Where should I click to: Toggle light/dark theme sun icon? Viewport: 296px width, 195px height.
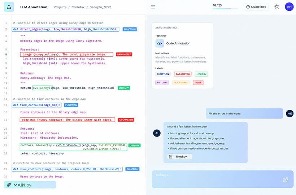coord(277,7)
